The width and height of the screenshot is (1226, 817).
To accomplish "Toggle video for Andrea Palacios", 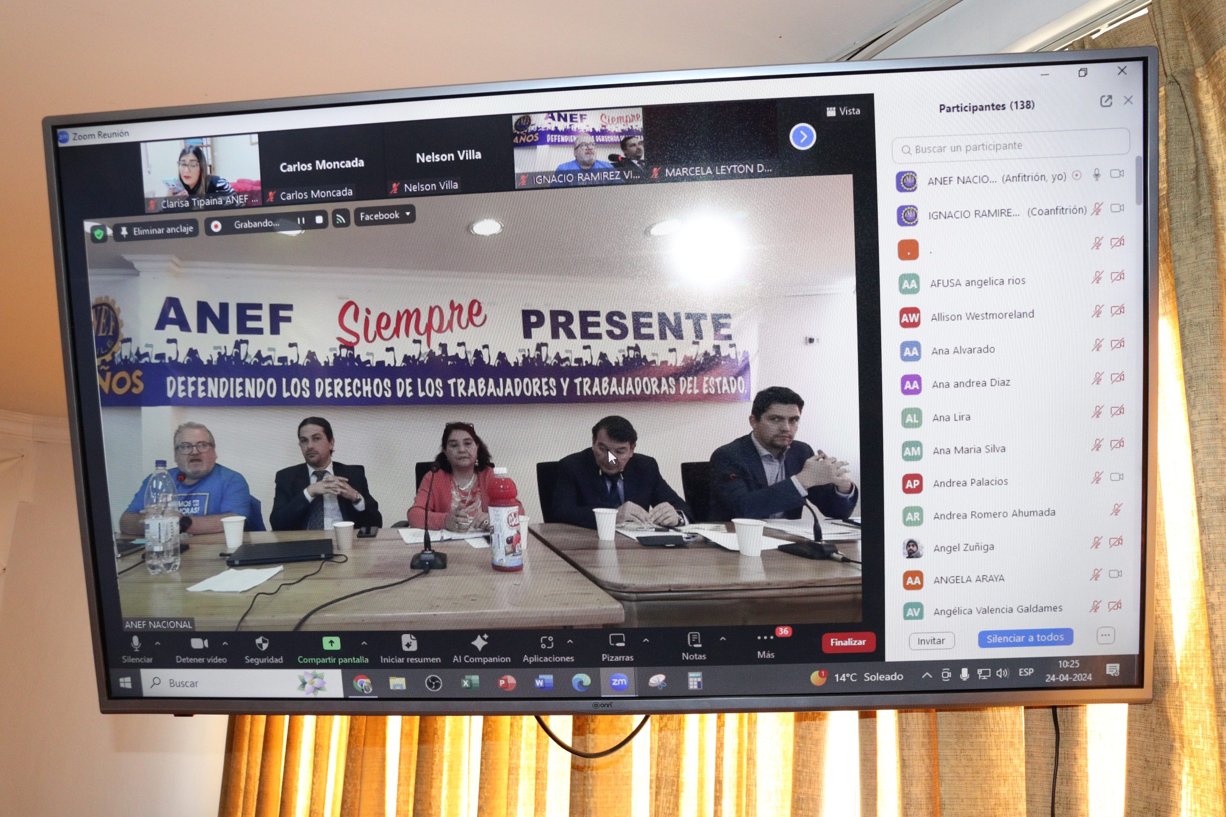I will click(x=1116, y=477).
